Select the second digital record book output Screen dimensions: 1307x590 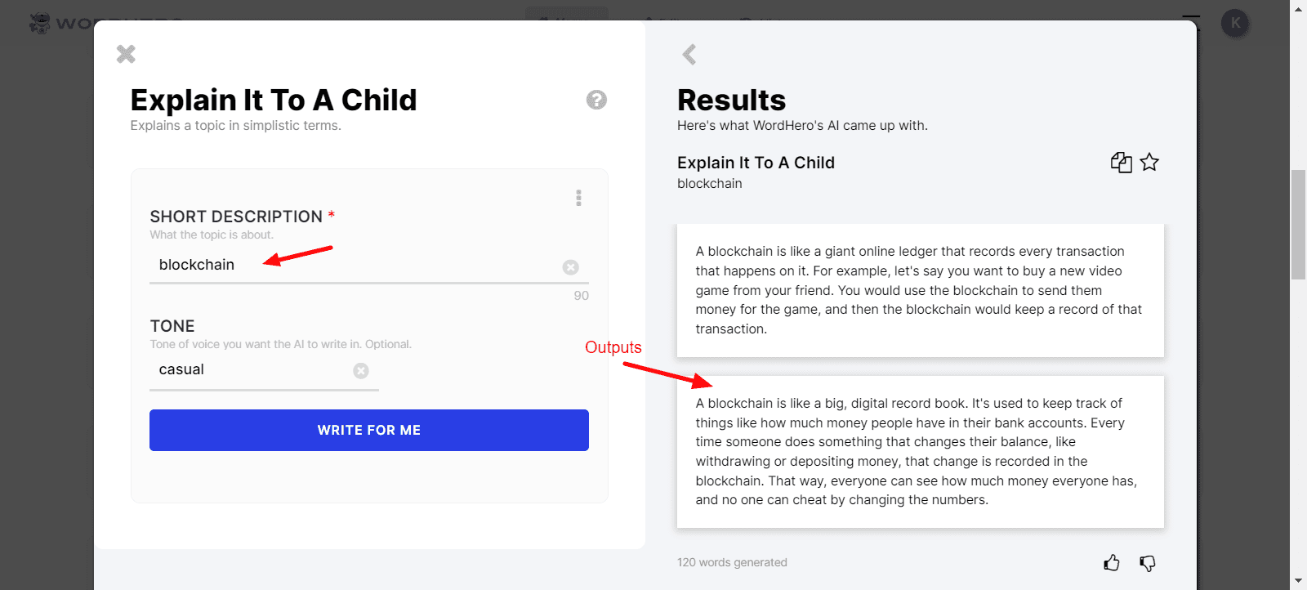[920, 451]
